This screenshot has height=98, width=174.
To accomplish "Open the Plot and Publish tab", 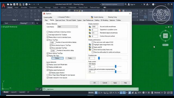I will (x=71, y=20).
